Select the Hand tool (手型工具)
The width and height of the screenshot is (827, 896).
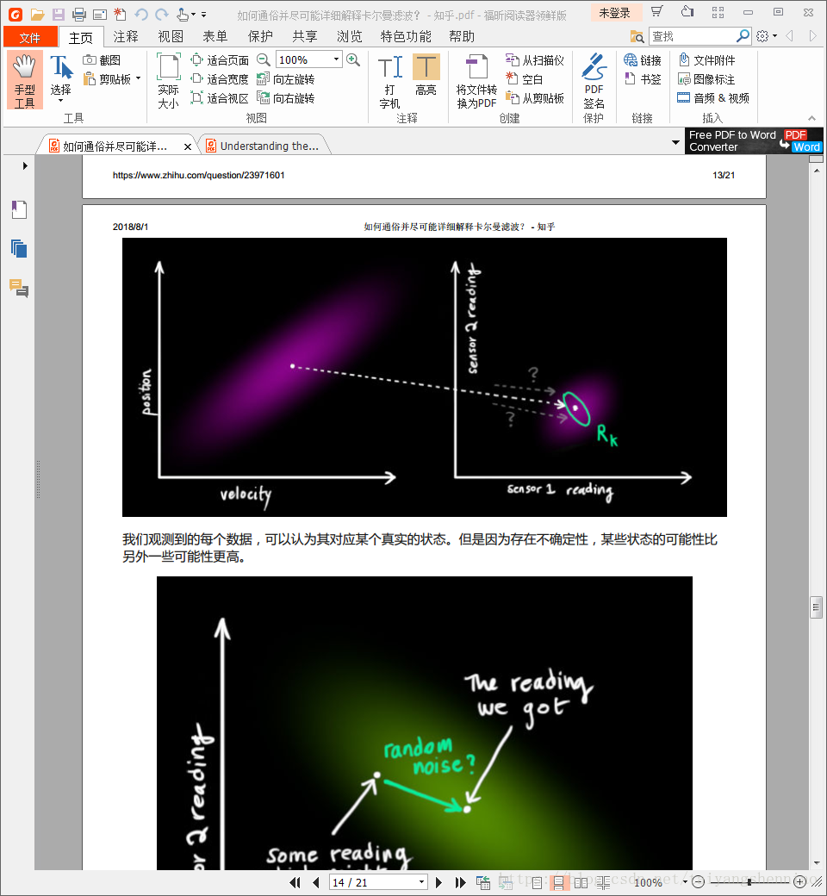point(25,81)
